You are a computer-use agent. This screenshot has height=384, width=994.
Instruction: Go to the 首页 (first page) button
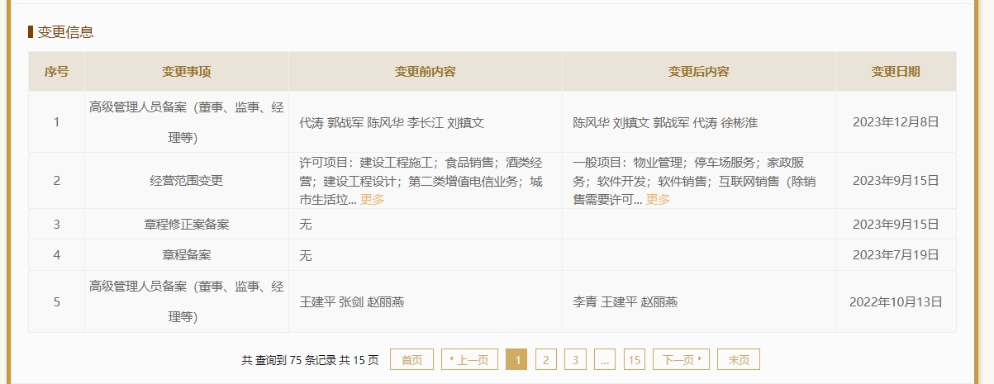[411, 360]
